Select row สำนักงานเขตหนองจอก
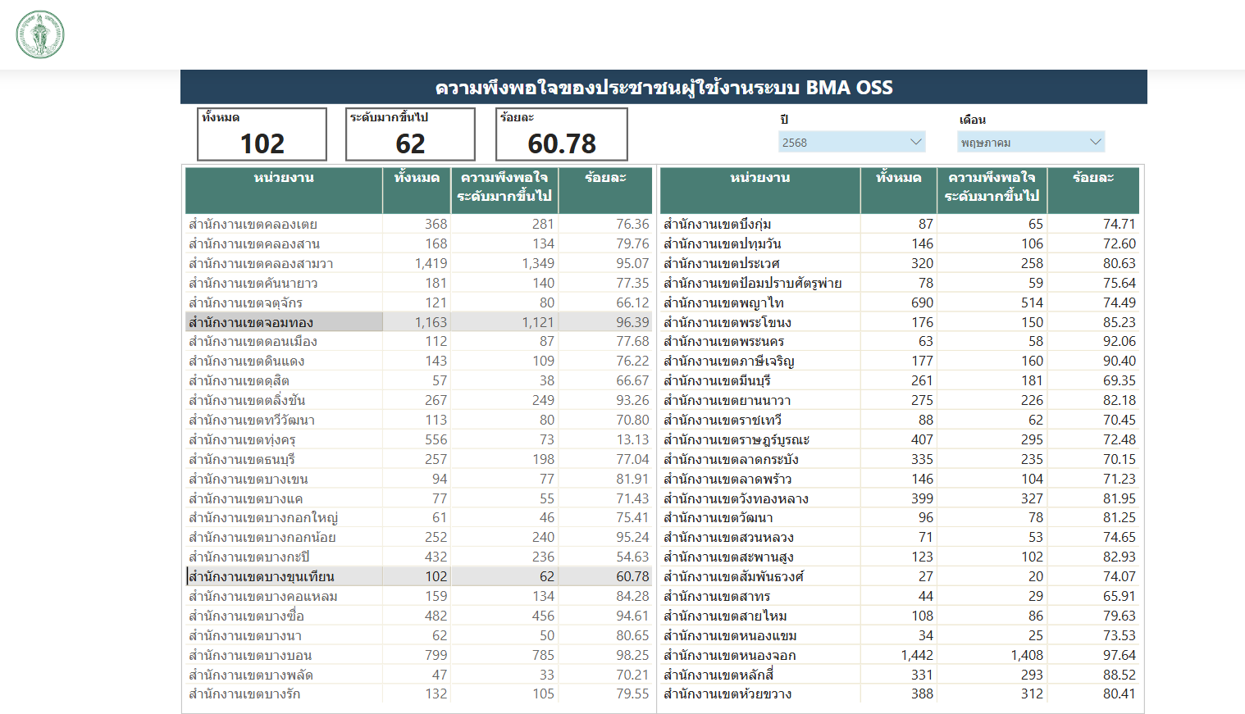The width and height of the screenshot is (1245, 714). [x=900, y=655]
